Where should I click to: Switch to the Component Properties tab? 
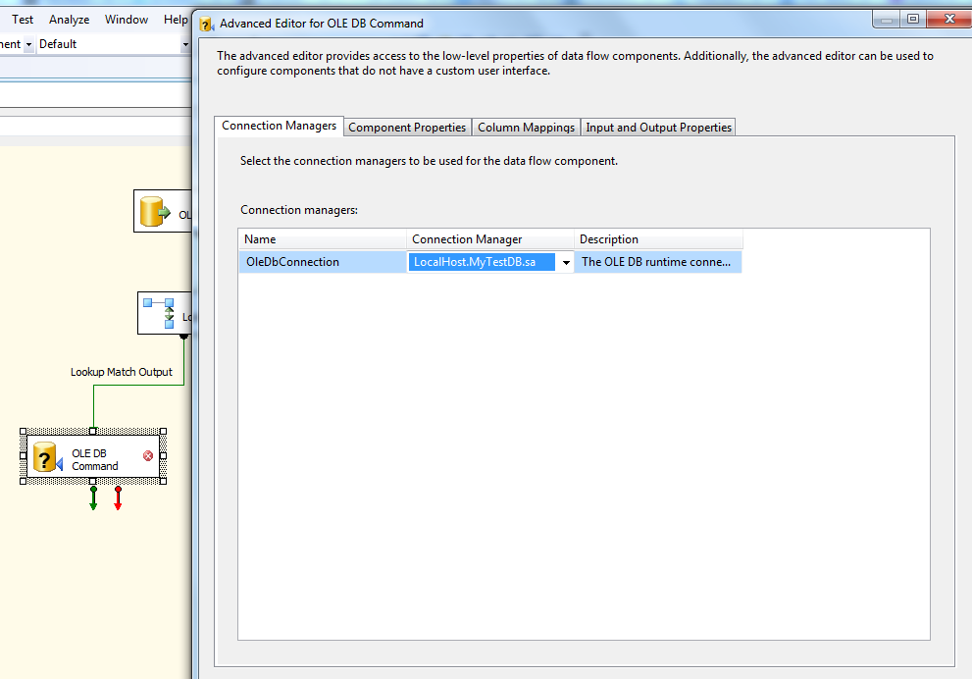407,128
